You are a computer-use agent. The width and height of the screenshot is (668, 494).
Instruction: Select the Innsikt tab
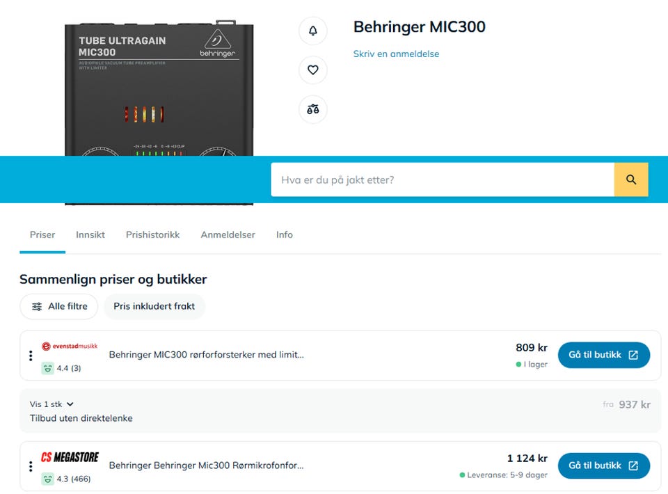(90, 234)
